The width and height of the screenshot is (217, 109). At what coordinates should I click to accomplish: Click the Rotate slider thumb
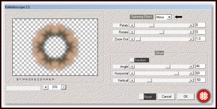point(162,32)
